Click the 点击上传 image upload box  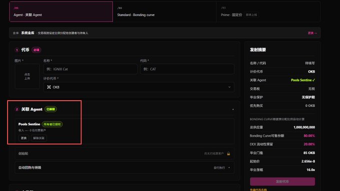click(27, 76)
